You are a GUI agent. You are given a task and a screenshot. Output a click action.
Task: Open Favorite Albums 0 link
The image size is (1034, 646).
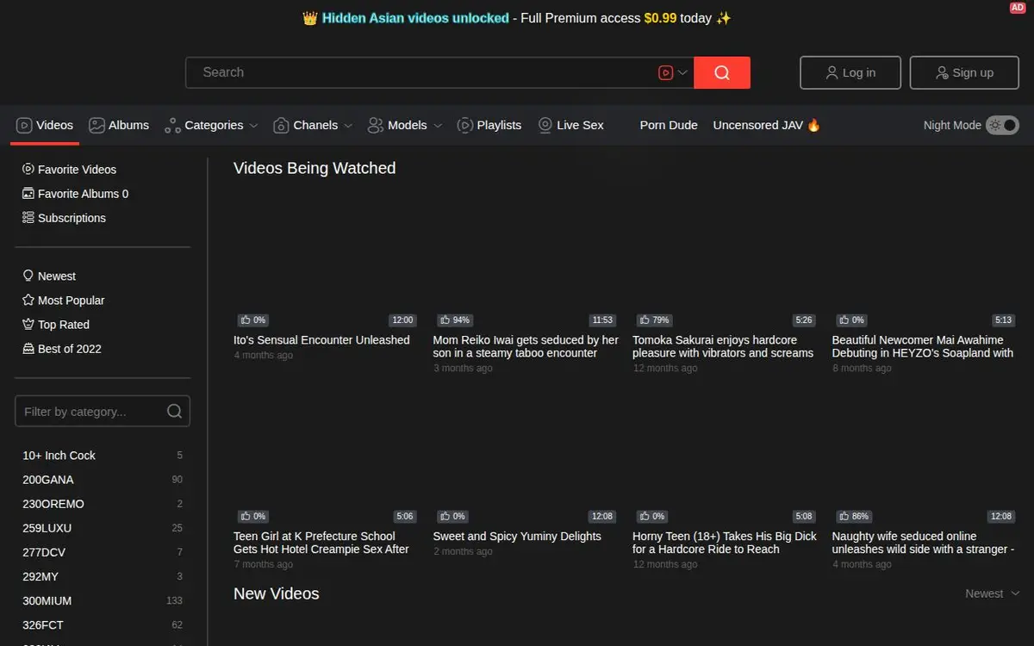tap(75, 194)
